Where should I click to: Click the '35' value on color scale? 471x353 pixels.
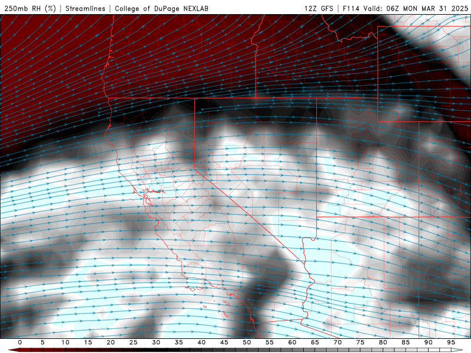pos(179,342)
